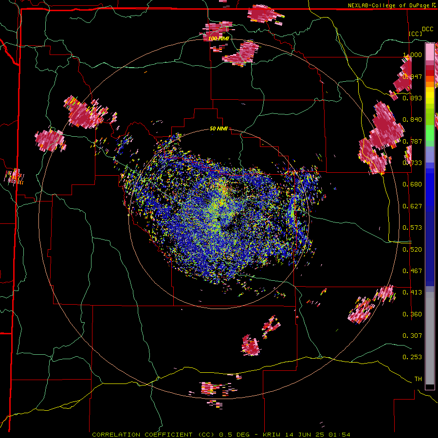Pick the yellow segment of the color bar
Viewport: 438px width, 438px height.
(430, 96)
